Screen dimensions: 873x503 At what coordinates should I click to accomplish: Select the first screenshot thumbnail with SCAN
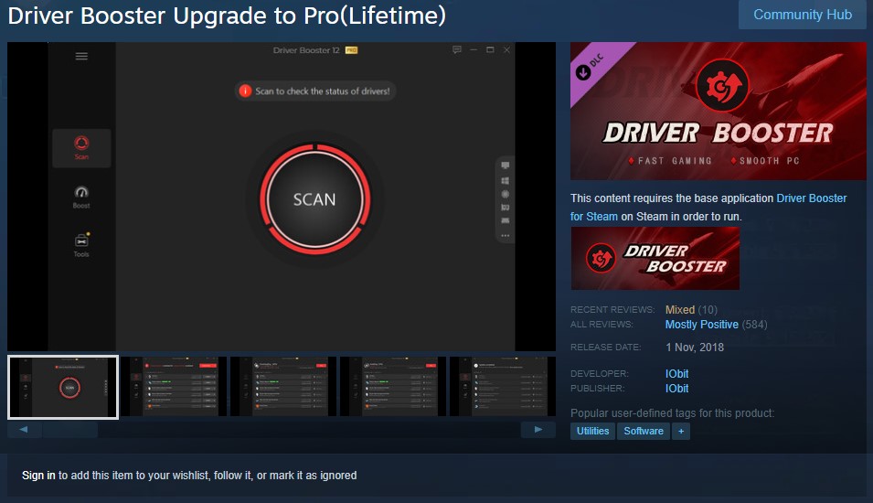(63, 387)
